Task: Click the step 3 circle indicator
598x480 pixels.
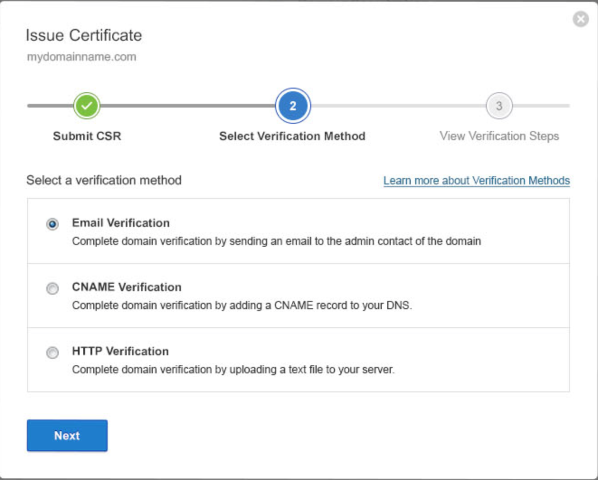Action: tap(499, 106)
